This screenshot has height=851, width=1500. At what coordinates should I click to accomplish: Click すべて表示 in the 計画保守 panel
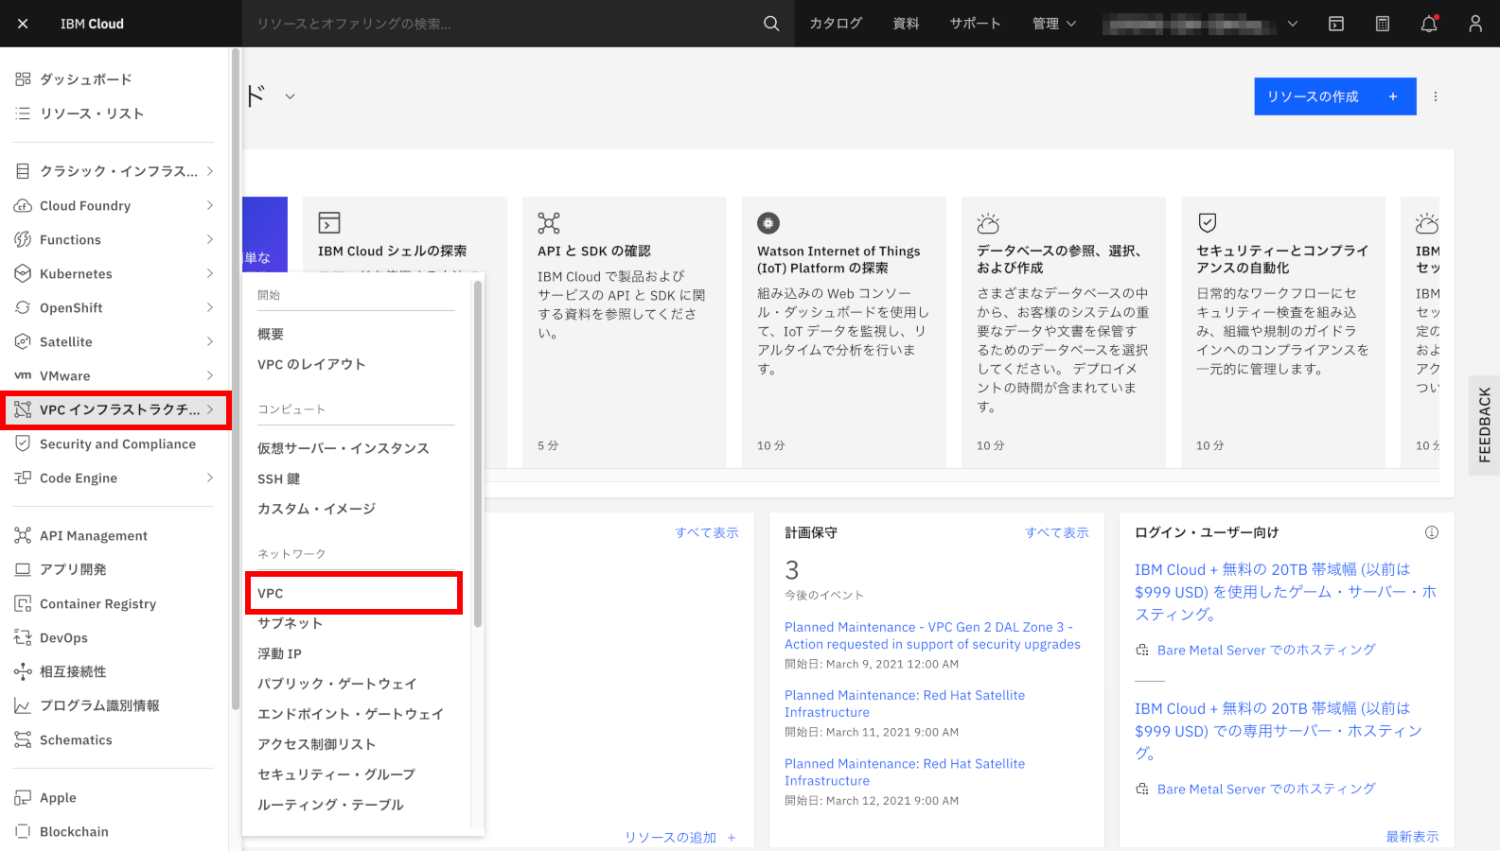(x=1057, y=532)
